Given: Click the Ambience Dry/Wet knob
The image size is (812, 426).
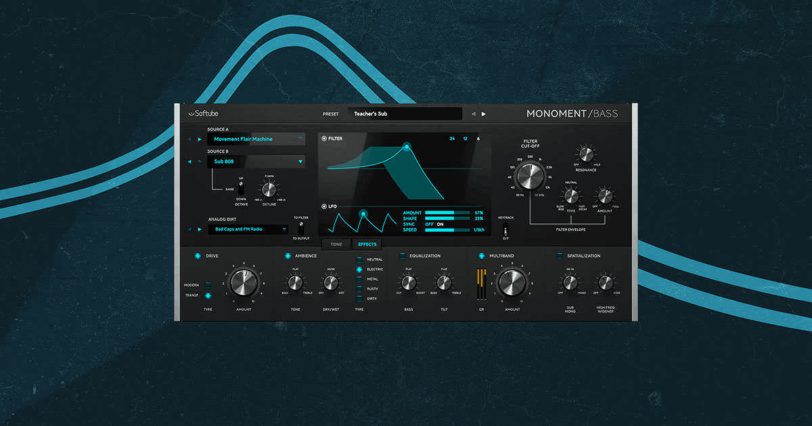Looking at the screenshot, I should coord(331,283).
